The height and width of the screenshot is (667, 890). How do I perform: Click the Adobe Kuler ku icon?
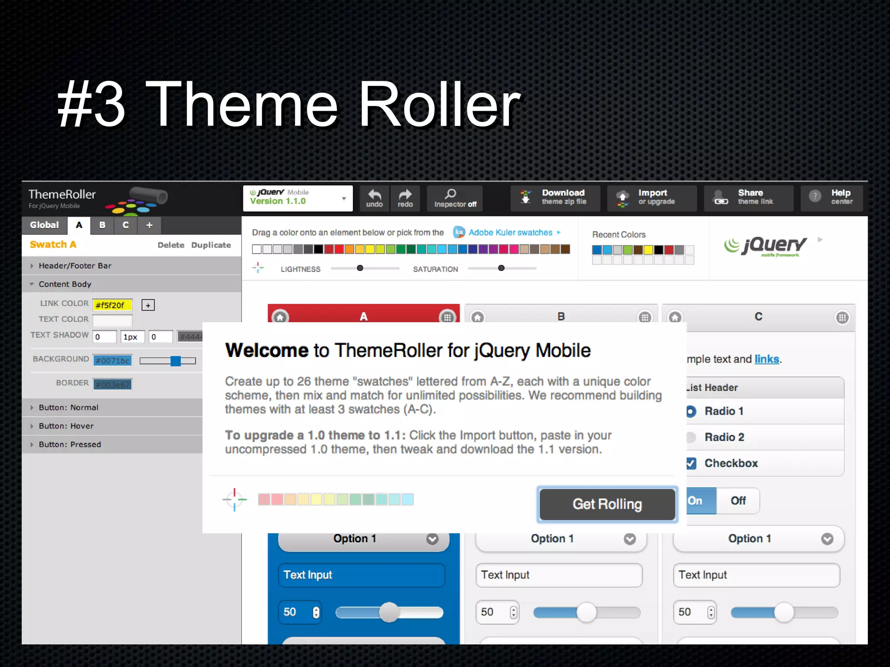[x=459, y=232]
